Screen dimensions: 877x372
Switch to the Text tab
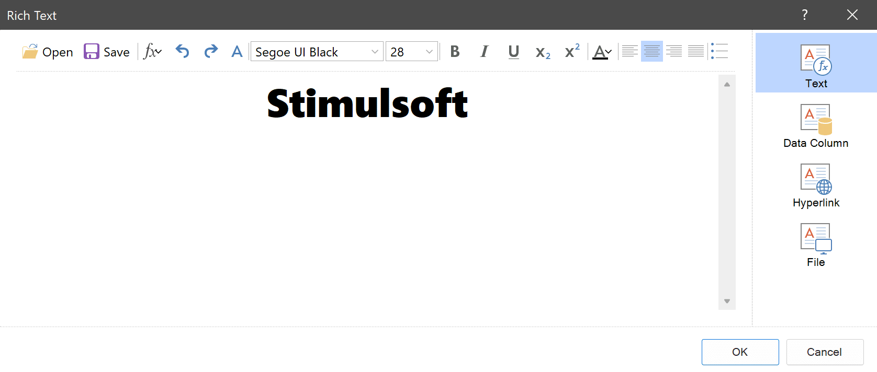(x=816, y=63)
